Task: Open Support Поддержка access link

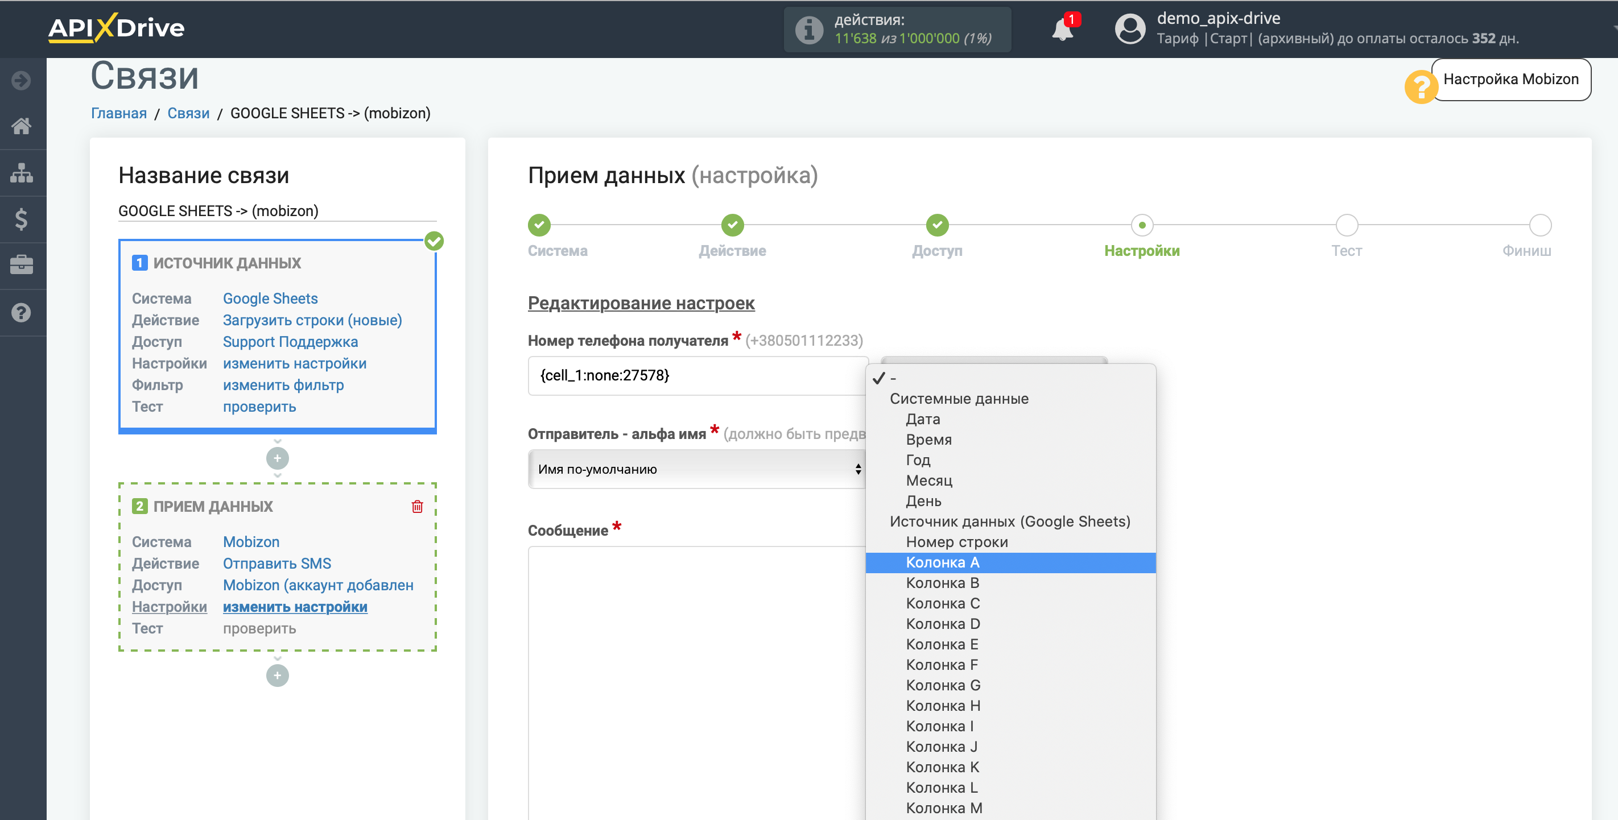Action: pos(290,342)
